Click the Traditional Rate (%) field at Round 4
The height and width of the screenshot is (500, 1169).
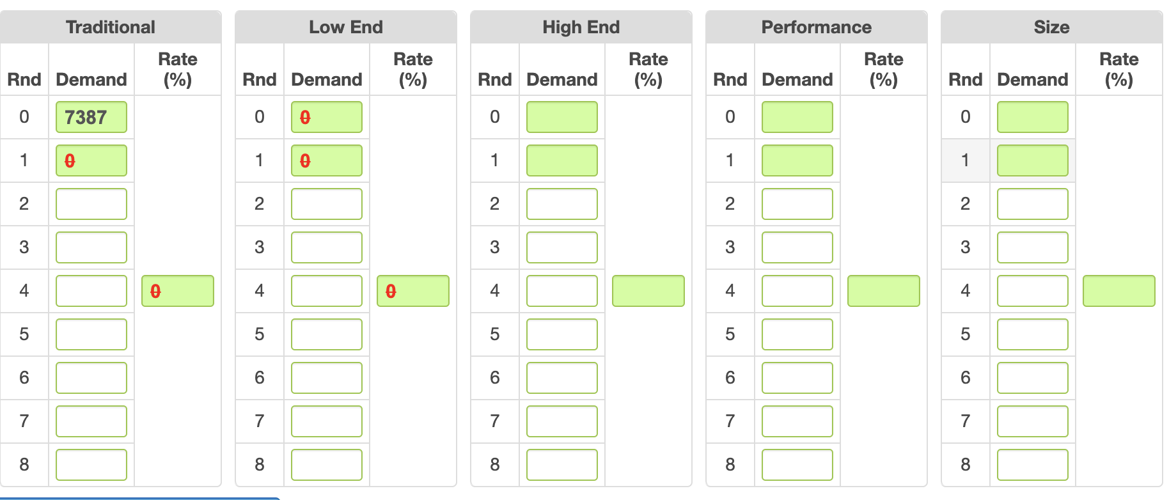click(178, 290)
